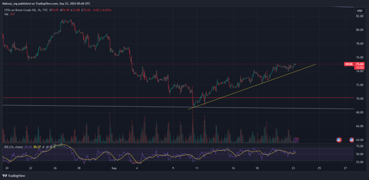The image size is (369, 180).
Task: Click the RSI yellow moving average value 55.37
Action: [x=37, y=147]
